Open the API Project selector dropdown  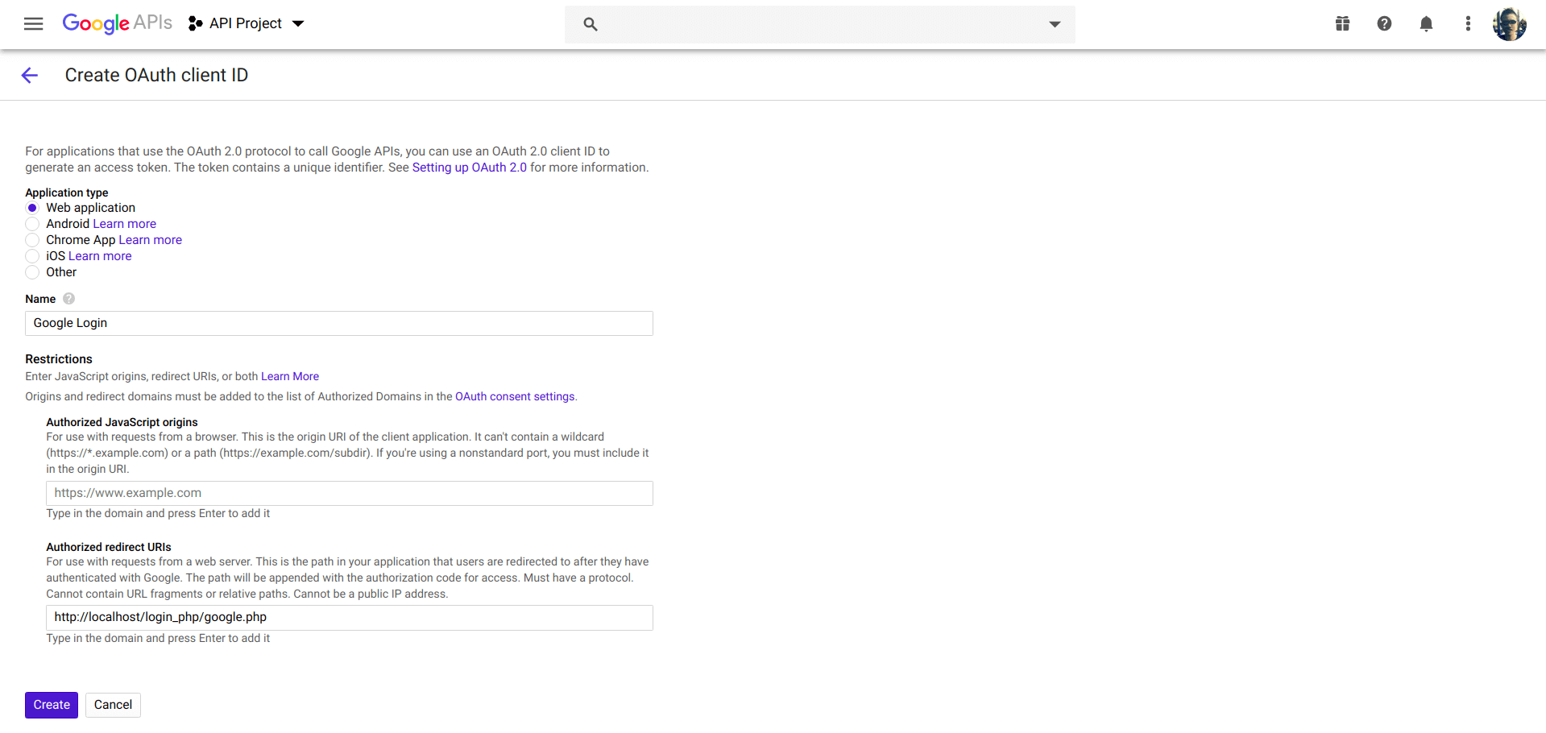247,24
